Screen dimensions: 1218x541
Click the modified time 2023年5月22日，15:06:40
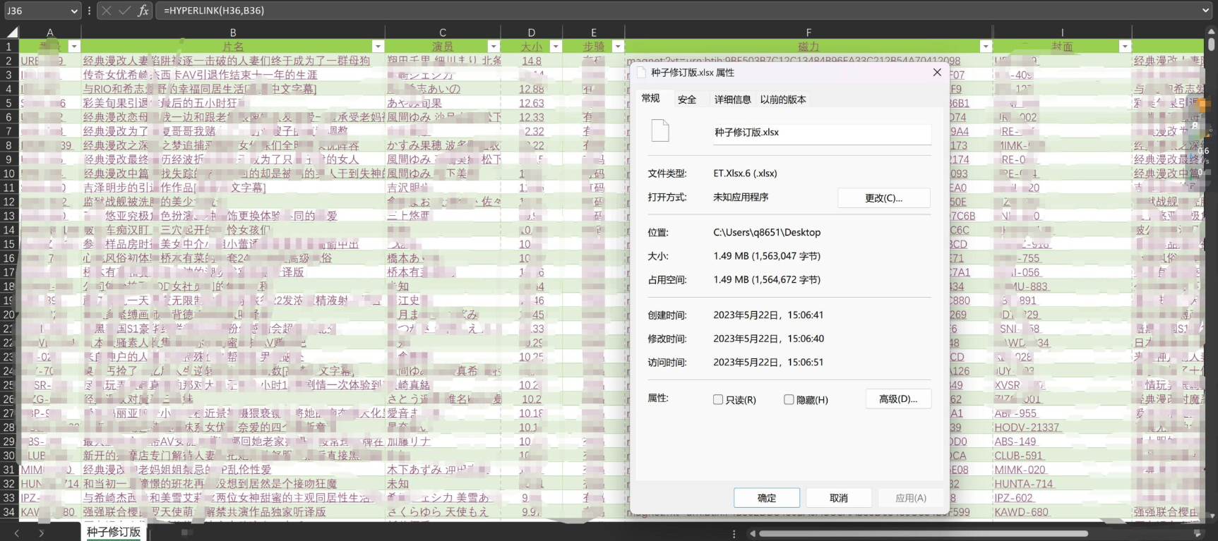(x=768, y=339)
